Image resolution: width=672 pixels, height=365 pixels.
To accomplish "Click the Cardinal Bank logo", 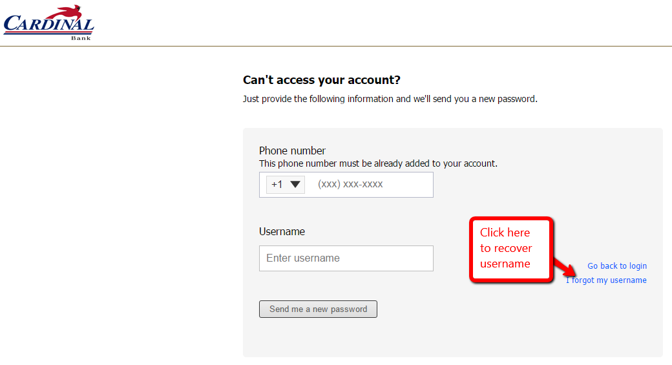I will [x=48, y=23].
